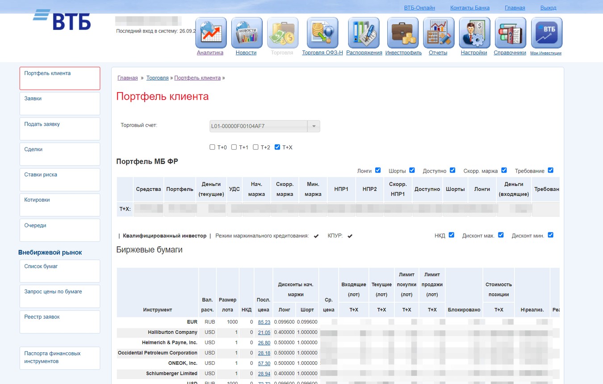Open the Заявки sidebar item
This screenshot has width=603, height=384.
point(60,104)
